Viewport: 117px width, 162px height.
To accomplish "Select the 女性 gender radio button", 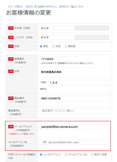I will click(x=54, y=46).
